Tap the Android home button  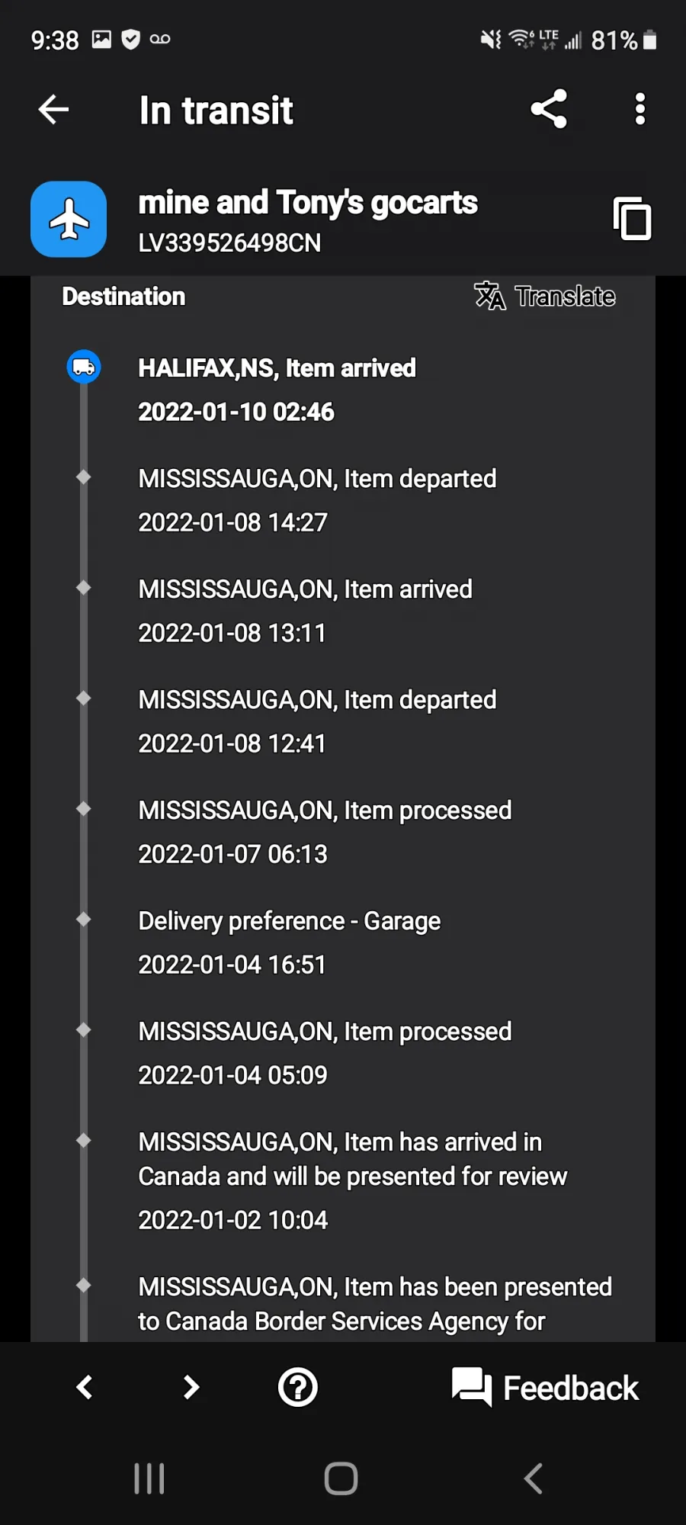[x=341, y=1478]
